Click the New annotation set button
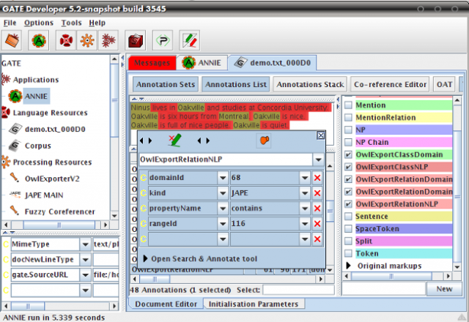The image size is (469, 322). click(444, 289)
